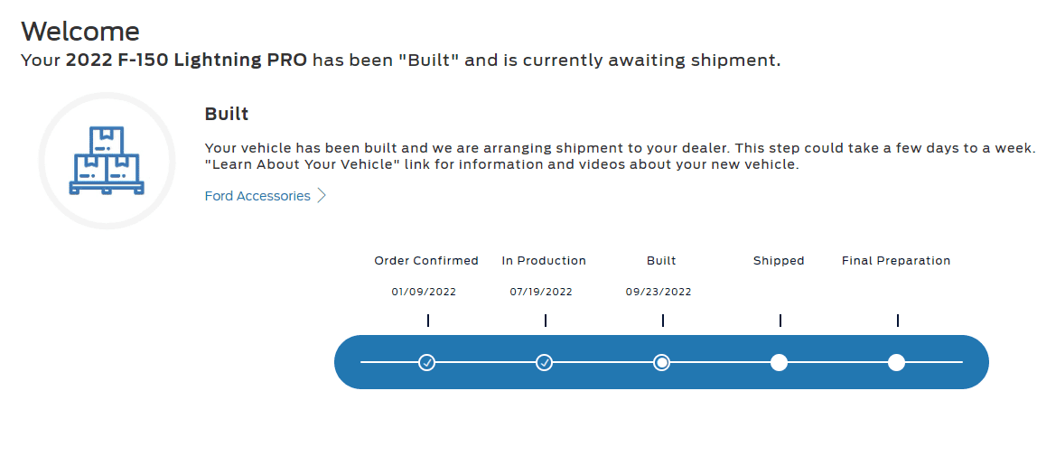
Task: Click the chevron arrow beside Ford Accessories
Action: [322, 196]
